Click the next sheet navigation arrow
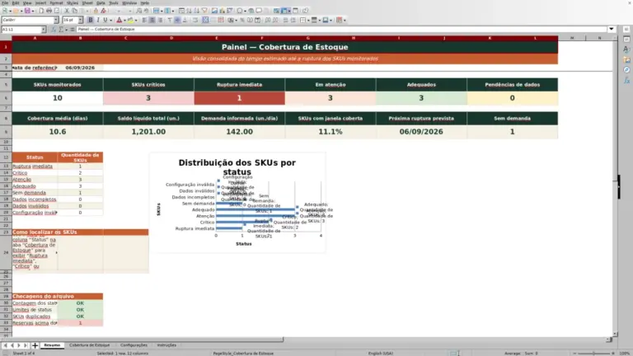The width and height of the screenshot is (633, 356). coord(19,345)
